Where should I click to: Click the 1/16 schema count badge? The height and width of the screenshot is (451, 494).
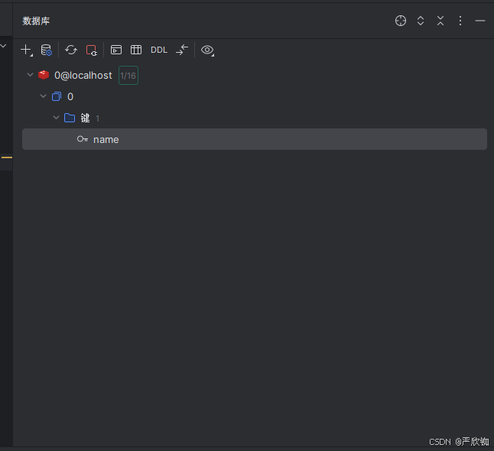[x=128, y=76]
